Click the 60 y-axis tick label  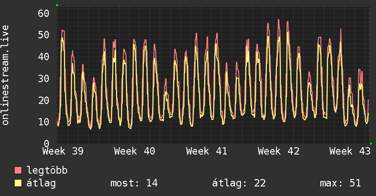pos(44,13)
